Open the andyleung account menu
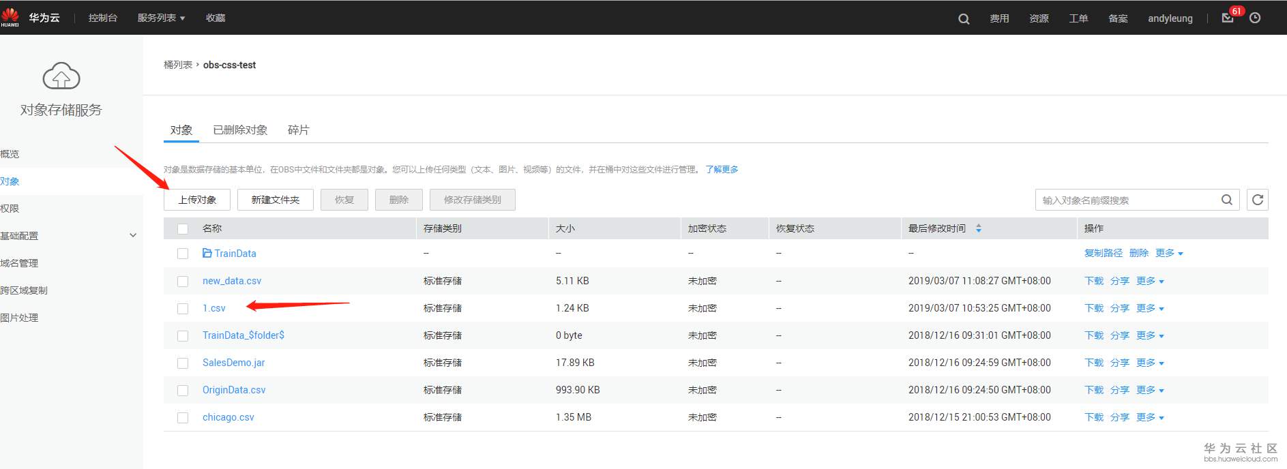The image size is (1287, 469). pos(1170,18)
